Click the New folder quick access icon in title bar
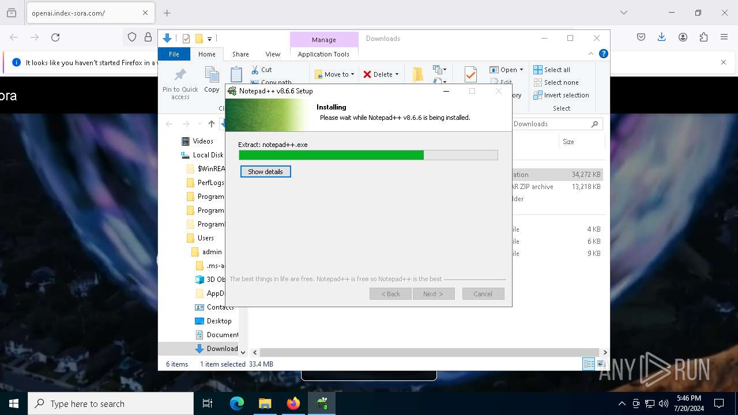 pos(199,39)
